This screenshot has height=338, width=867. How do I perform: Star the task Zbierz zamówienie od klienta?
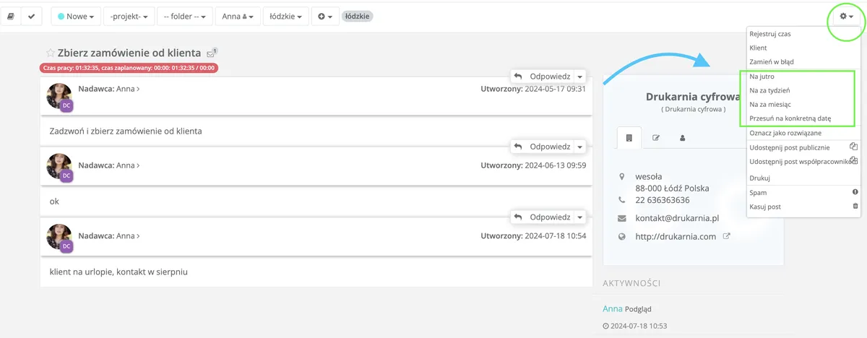coord(50,53)
